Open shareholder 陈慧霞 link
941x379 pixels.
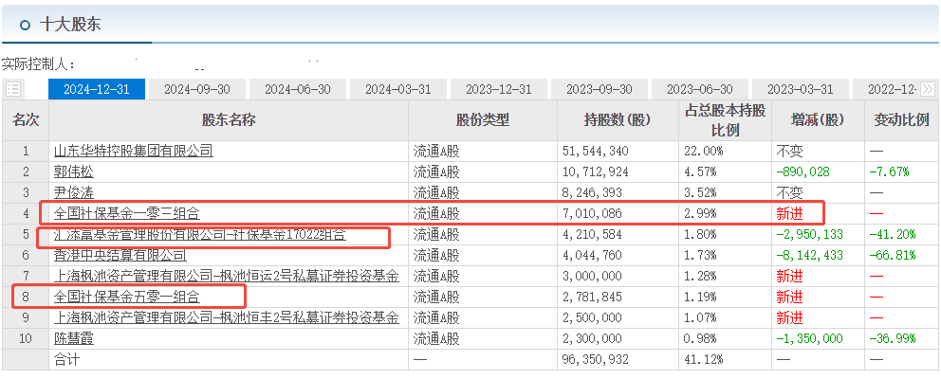click(74, 338)
